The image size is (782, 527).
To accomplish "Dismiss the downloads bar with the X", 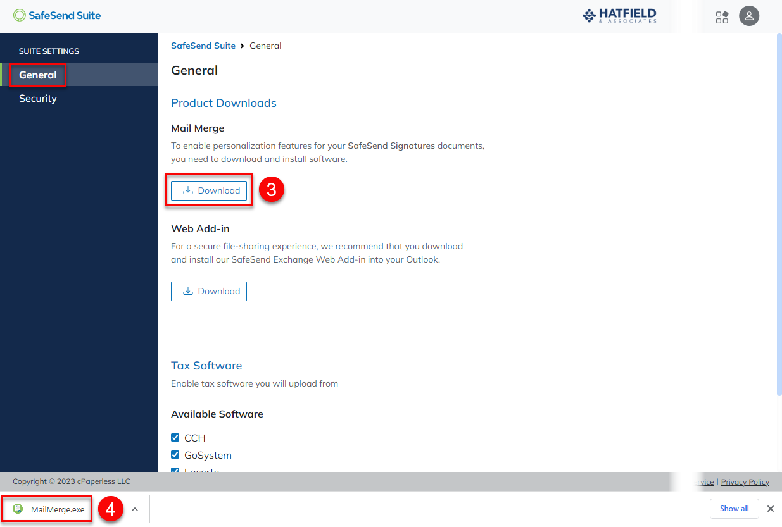I will pyautogui.click(x=771, y=509).
